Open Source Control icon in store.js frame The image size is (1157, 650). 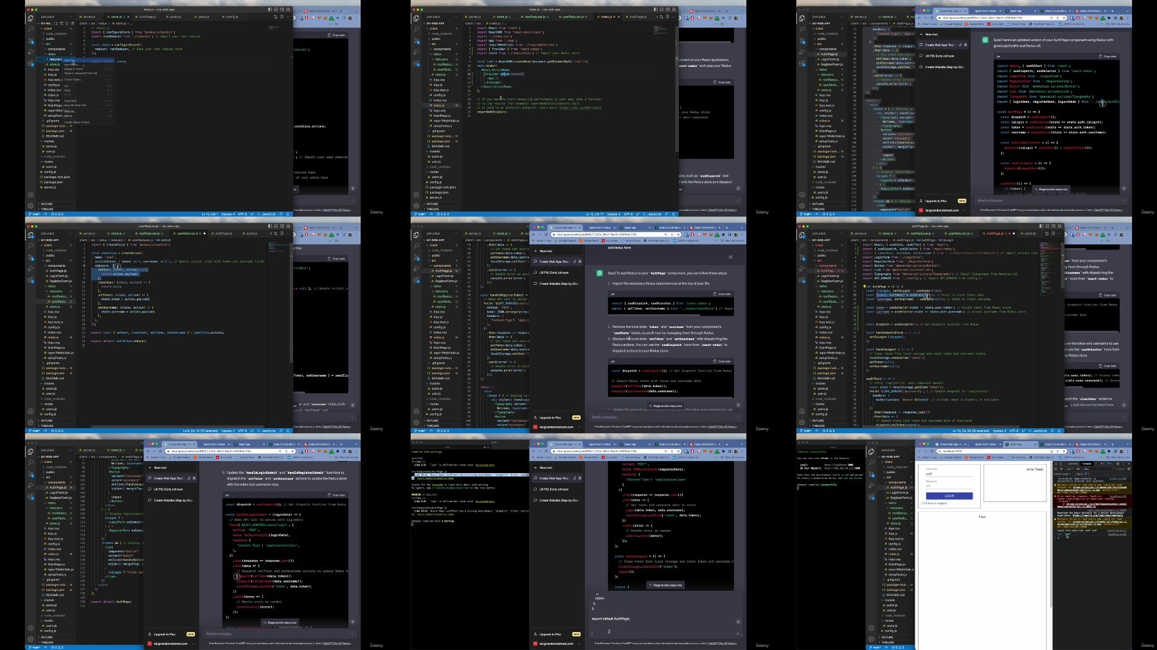click(x=30, y=41)
